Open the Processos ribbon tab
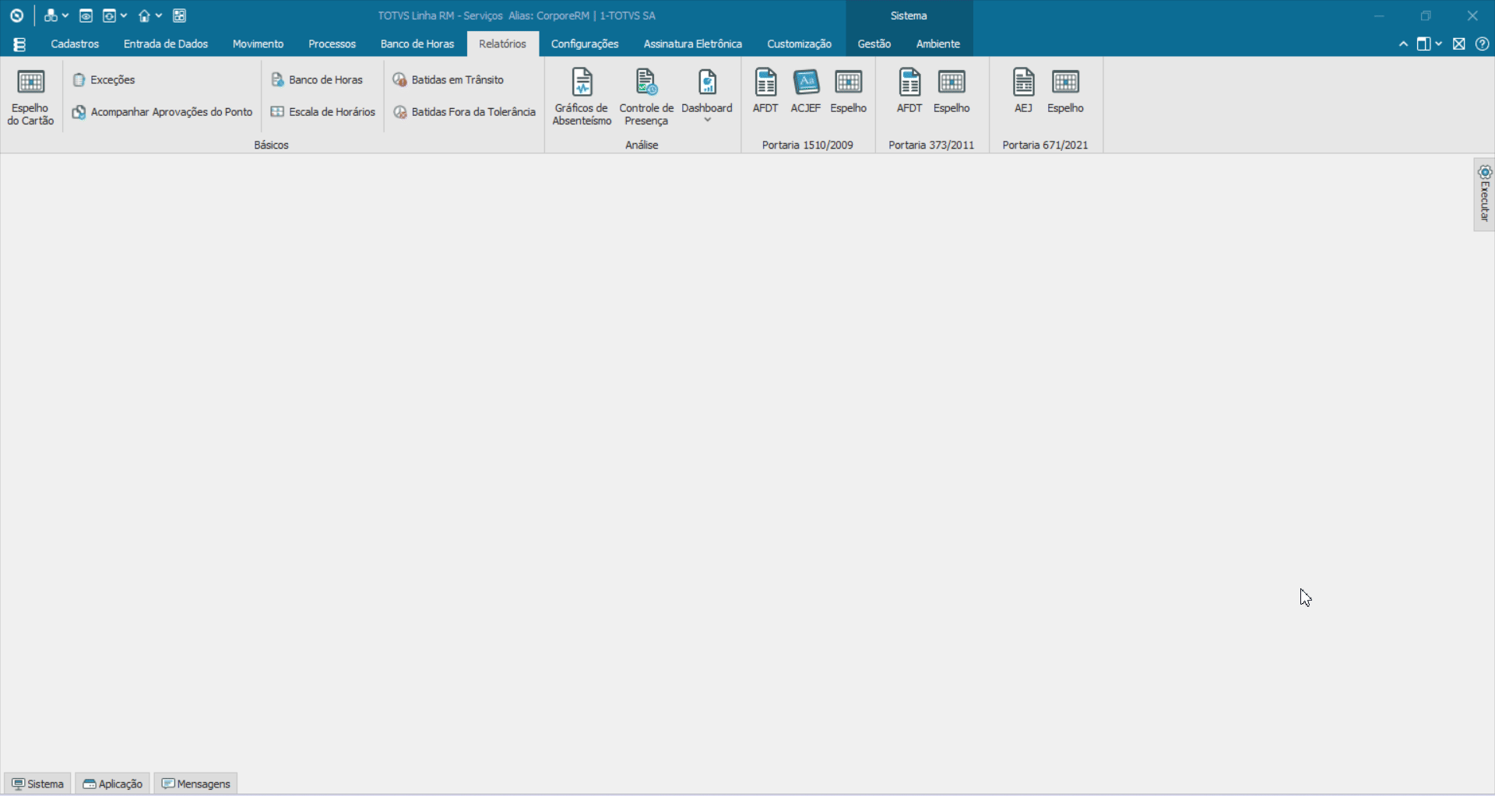The height and width of the screenshot is (796, 1495). click(332, 44)
